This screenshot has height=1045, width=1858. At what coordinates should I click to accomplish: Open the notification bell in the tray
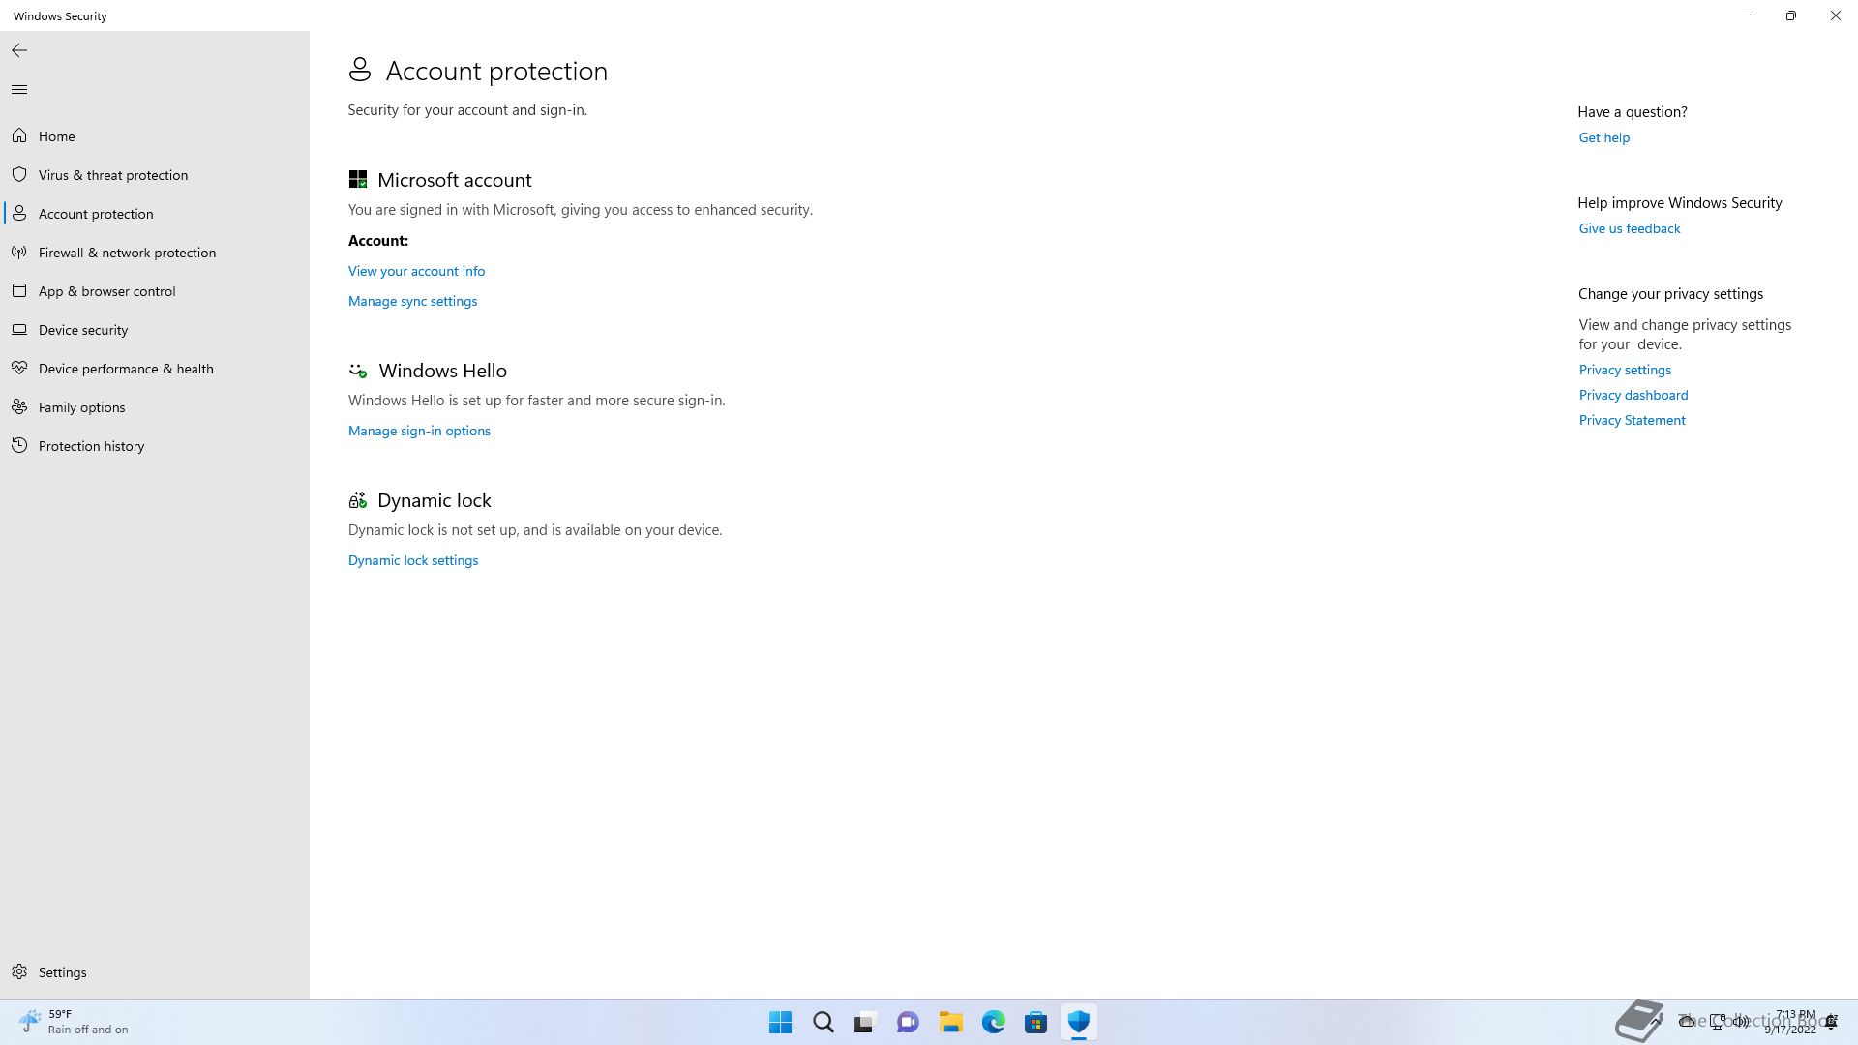[x=1831, y=1022]
